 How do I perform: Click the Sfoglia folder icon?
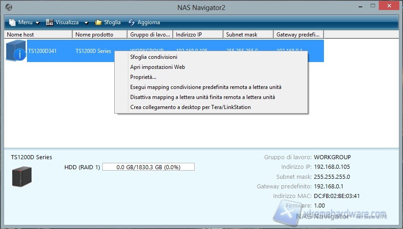98,22
